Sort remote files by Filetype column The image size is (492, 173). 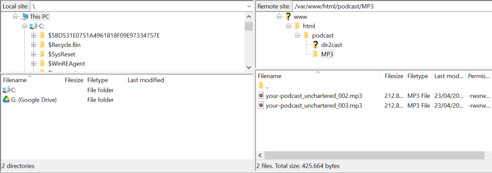(x=418, y=76)
